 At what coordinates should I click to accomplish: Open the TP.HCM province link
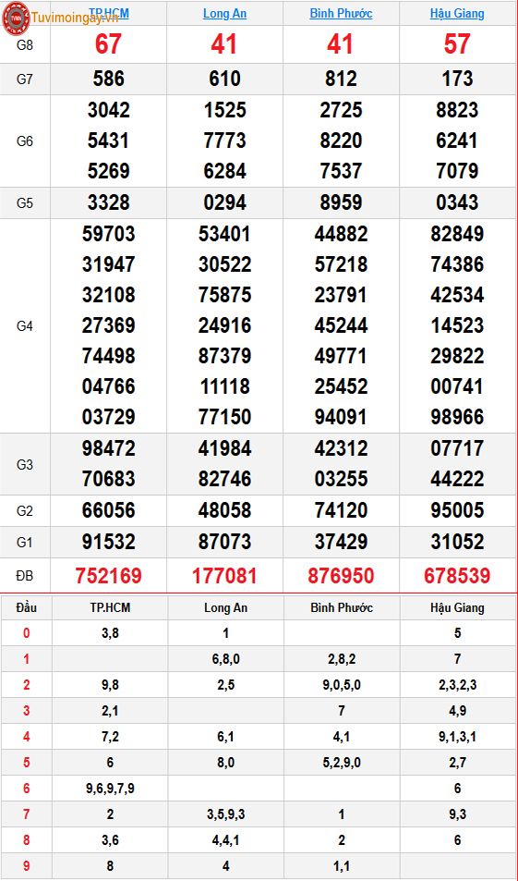[109, 13]
